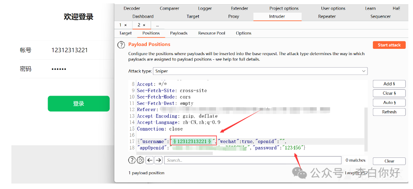Screen dimensions: 413x189
Task: Click the search help question icon
Action: click(x=132, y=160)
